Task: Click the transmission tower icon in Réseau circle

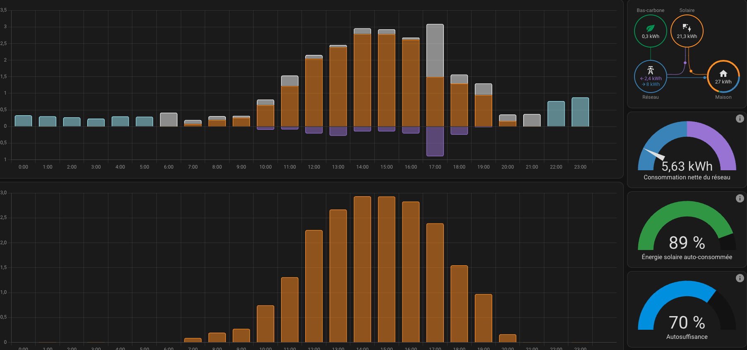Action: (x=650, y=70)
